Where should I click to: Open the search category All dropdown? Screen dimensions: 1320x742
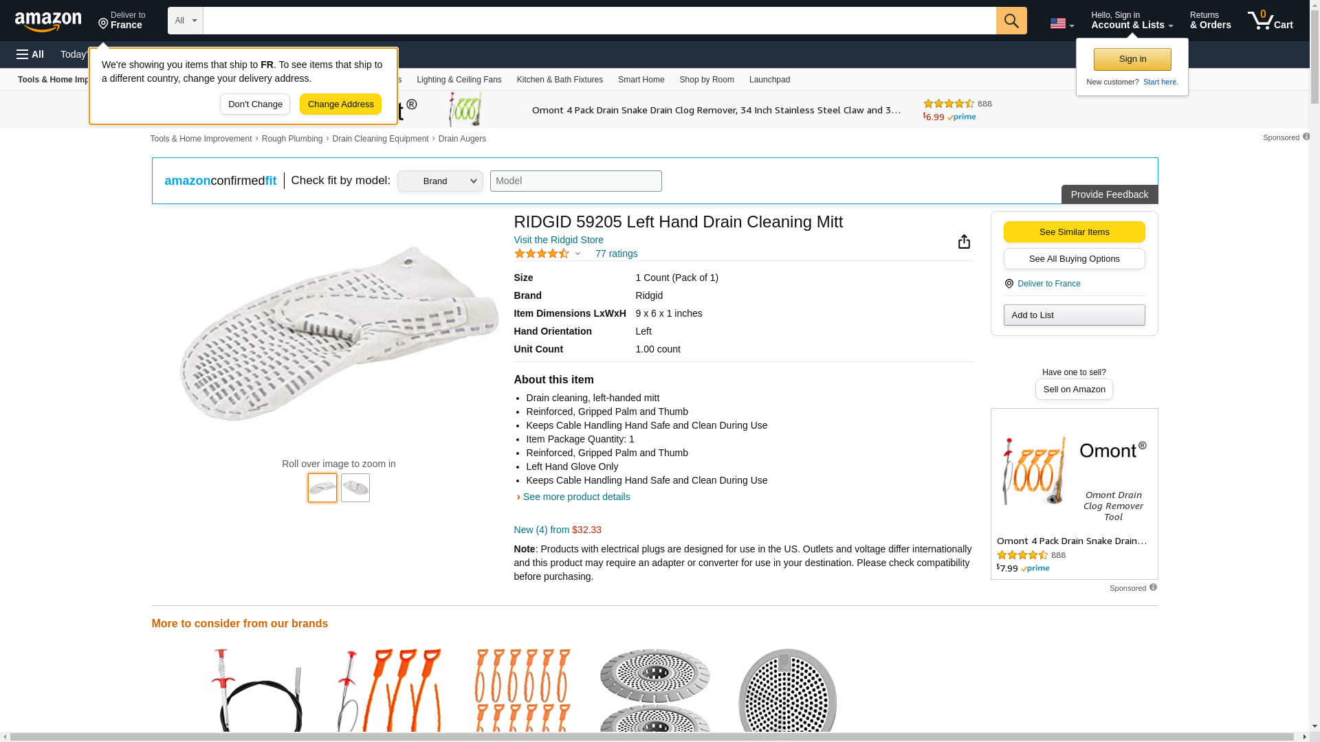185,21
